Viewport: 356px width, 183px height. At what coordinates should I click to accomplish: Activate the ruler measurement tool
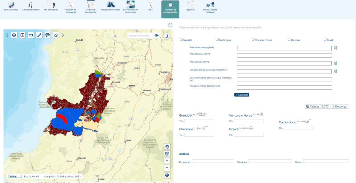[x=31, y=35]
